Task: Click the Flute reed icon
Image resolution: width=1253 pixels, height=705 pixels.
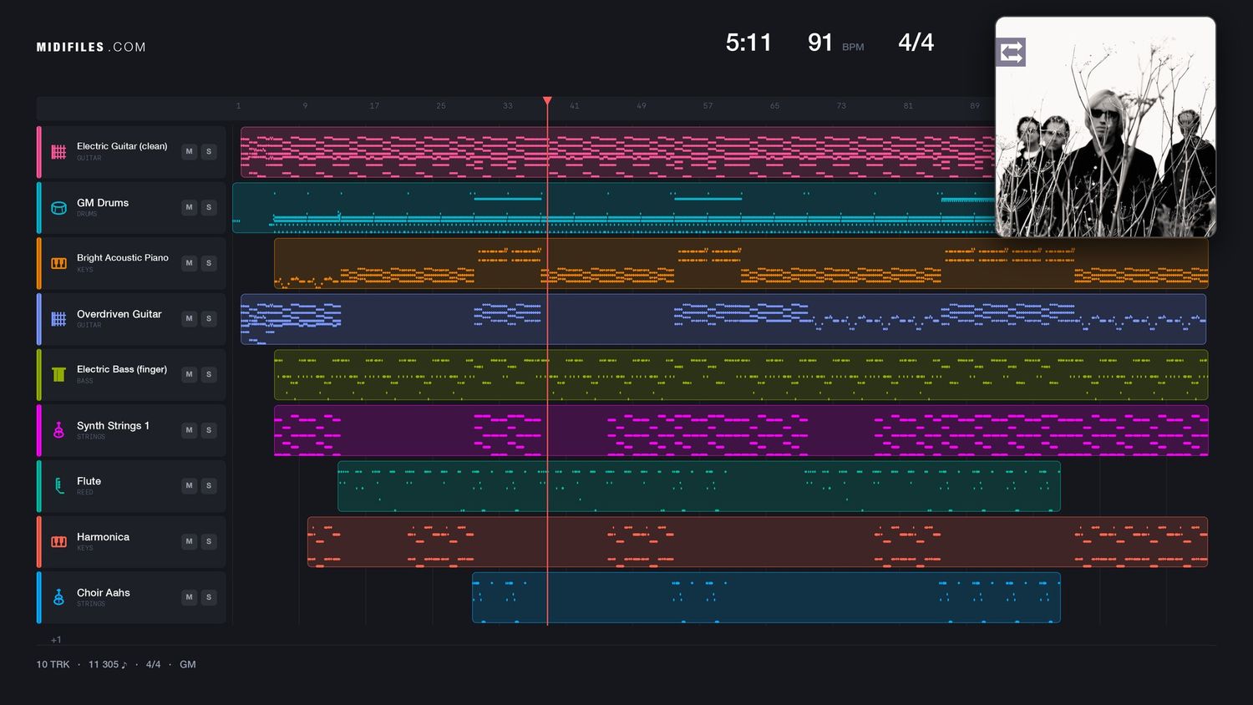Action: pyautogui.click(x=58, y=486)
